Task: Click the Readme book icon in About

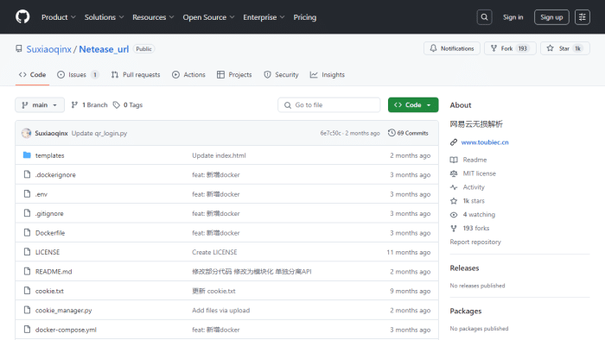Action: pos(454,160)
